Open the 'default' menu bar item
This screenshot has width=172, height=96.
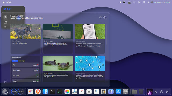click(x=9, y=2)
